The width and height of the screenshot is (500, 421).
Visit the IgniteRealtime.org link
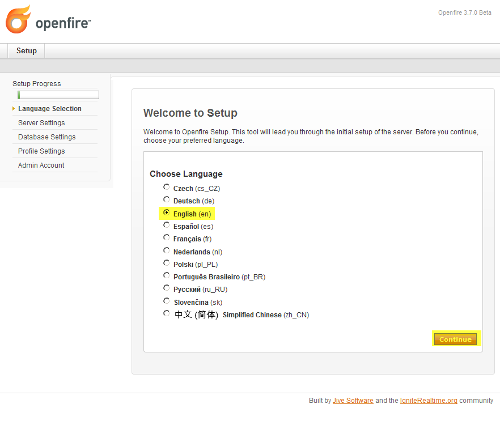pyautogui.click(x=429, y=401)
